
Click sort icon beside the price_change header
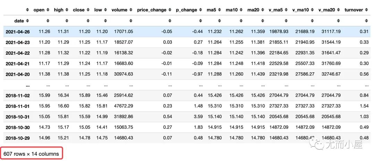pos(170,10)
